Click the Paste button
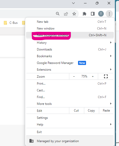 106,111
